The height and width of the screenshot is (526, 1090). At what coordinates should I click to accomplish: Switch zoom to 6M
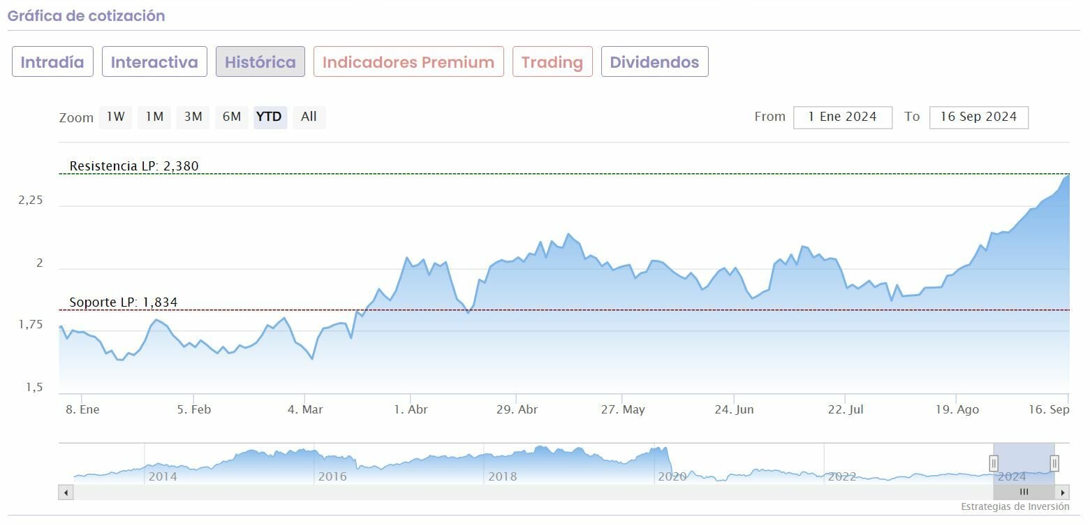[231, 117]
